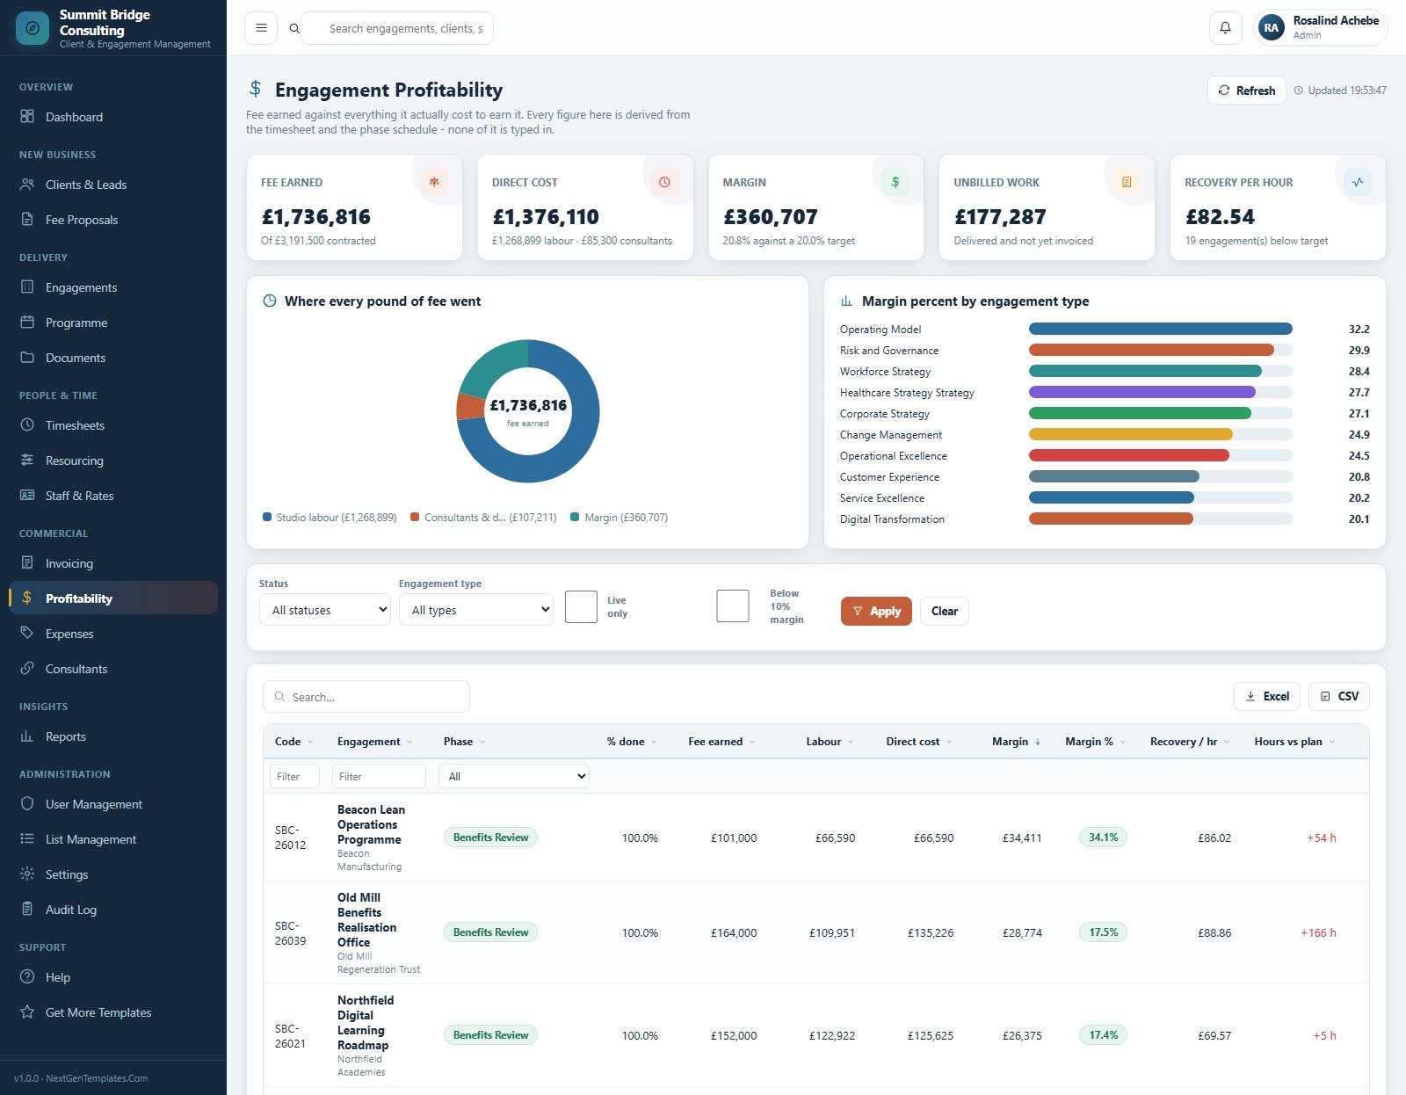Toggle Consultants & d... legend entry

point(483,518)
